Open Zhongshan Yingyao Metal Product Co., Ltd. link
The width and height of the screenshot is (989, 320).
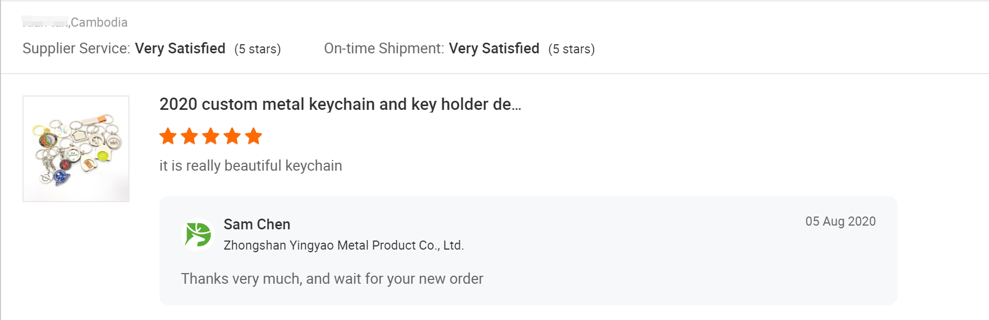coord(343,245)
